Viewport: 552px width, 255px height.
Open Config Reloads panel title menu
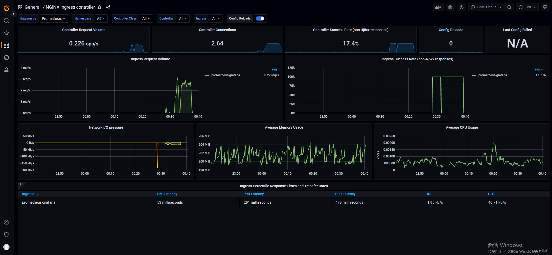pyautogui.click(x=451, y=30)
